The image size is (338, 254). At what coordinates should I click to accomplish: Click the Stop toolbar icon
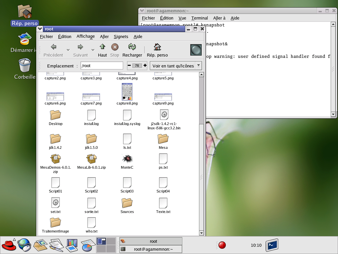(115, 47)
